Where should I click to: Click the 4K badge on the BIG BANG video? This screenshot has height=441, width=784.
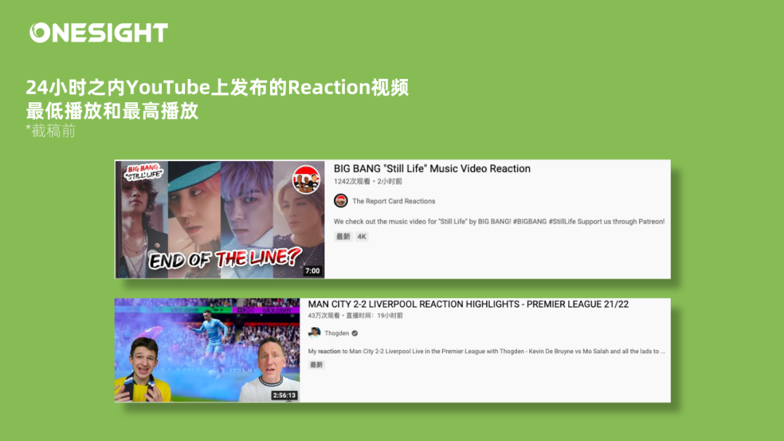(x=362, y=236)
